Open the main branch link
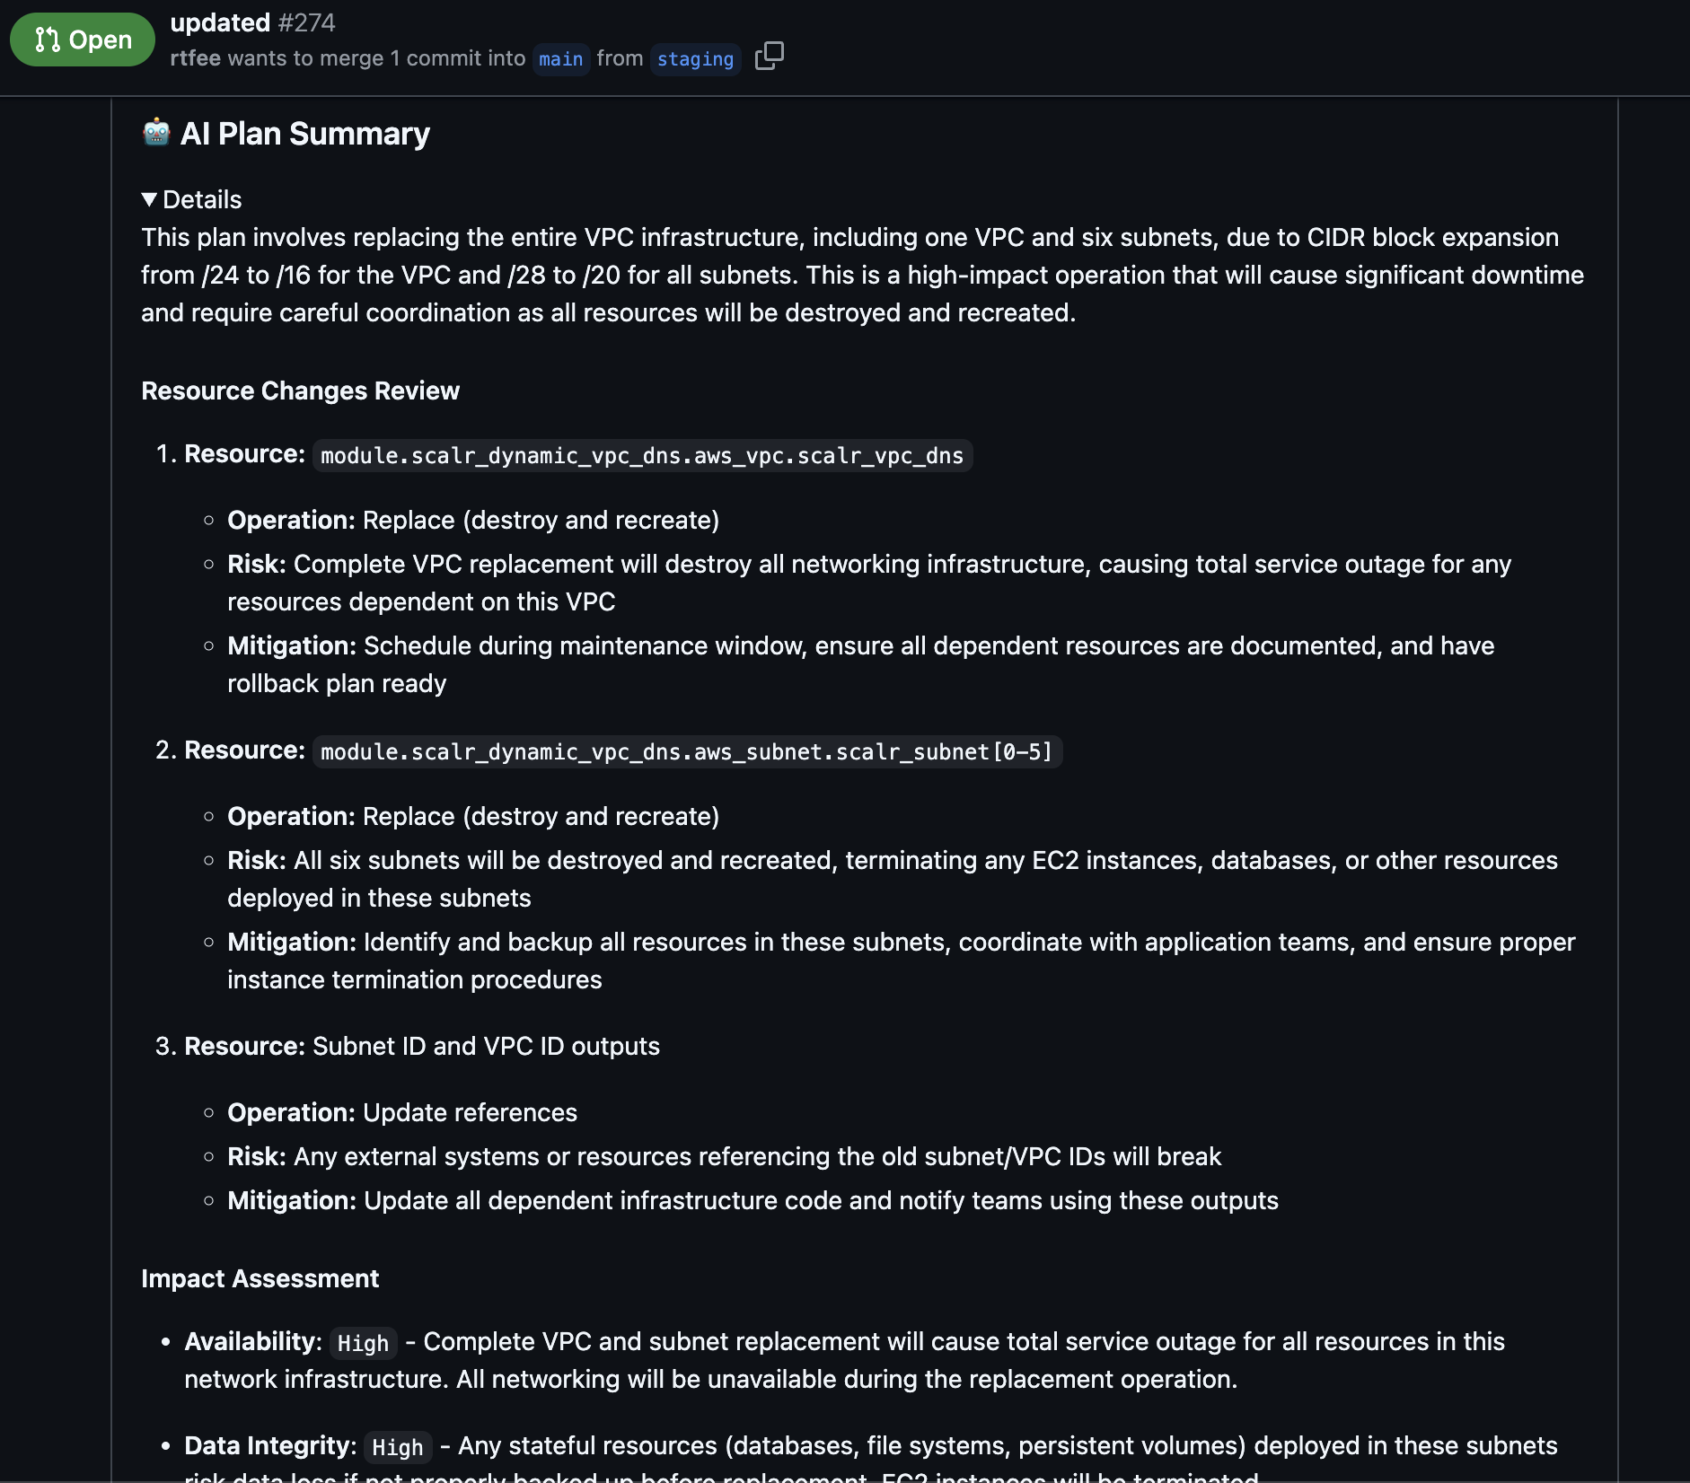 coord(561,59)
